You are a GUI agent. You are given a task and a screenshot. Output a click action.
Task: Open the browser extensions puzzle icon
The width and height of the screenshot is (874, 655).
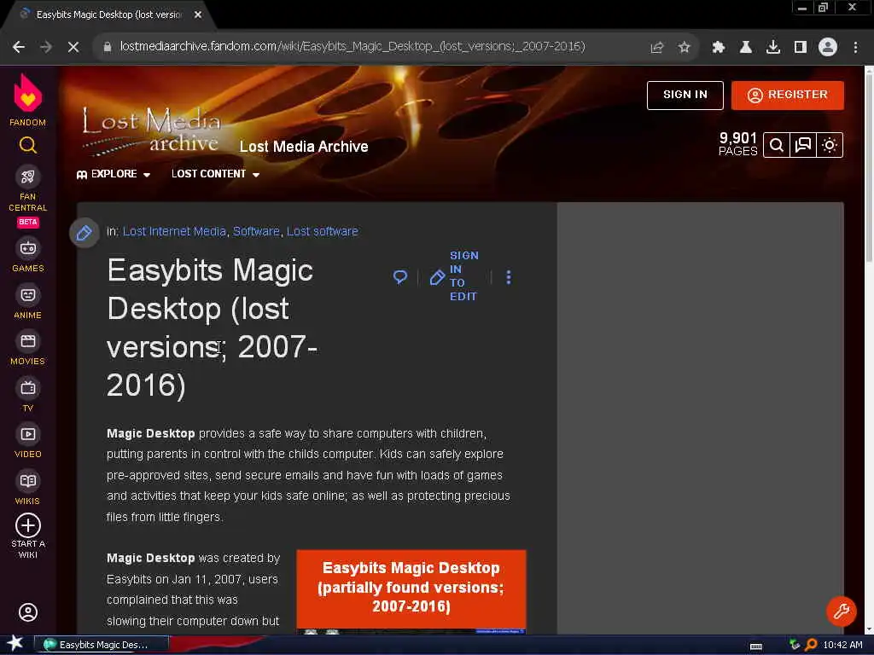pos(718,48)
